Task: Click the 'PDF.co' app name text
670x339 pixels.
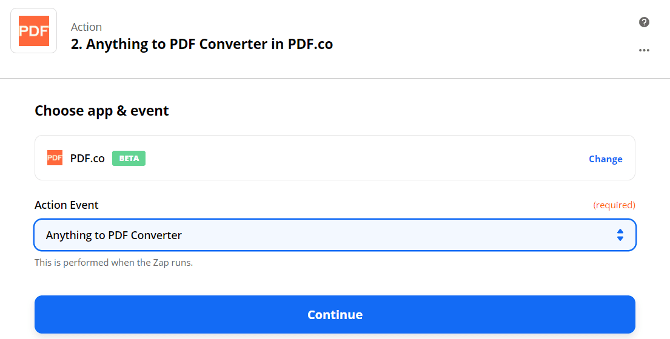Action: pyautogui.click(x=87, y=158)
